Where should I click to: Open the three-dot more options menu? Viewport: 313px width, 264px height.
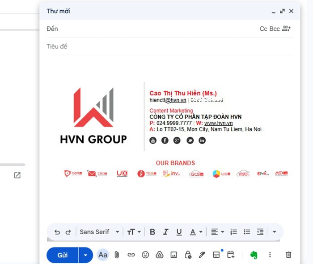click(x=270, y=255)
